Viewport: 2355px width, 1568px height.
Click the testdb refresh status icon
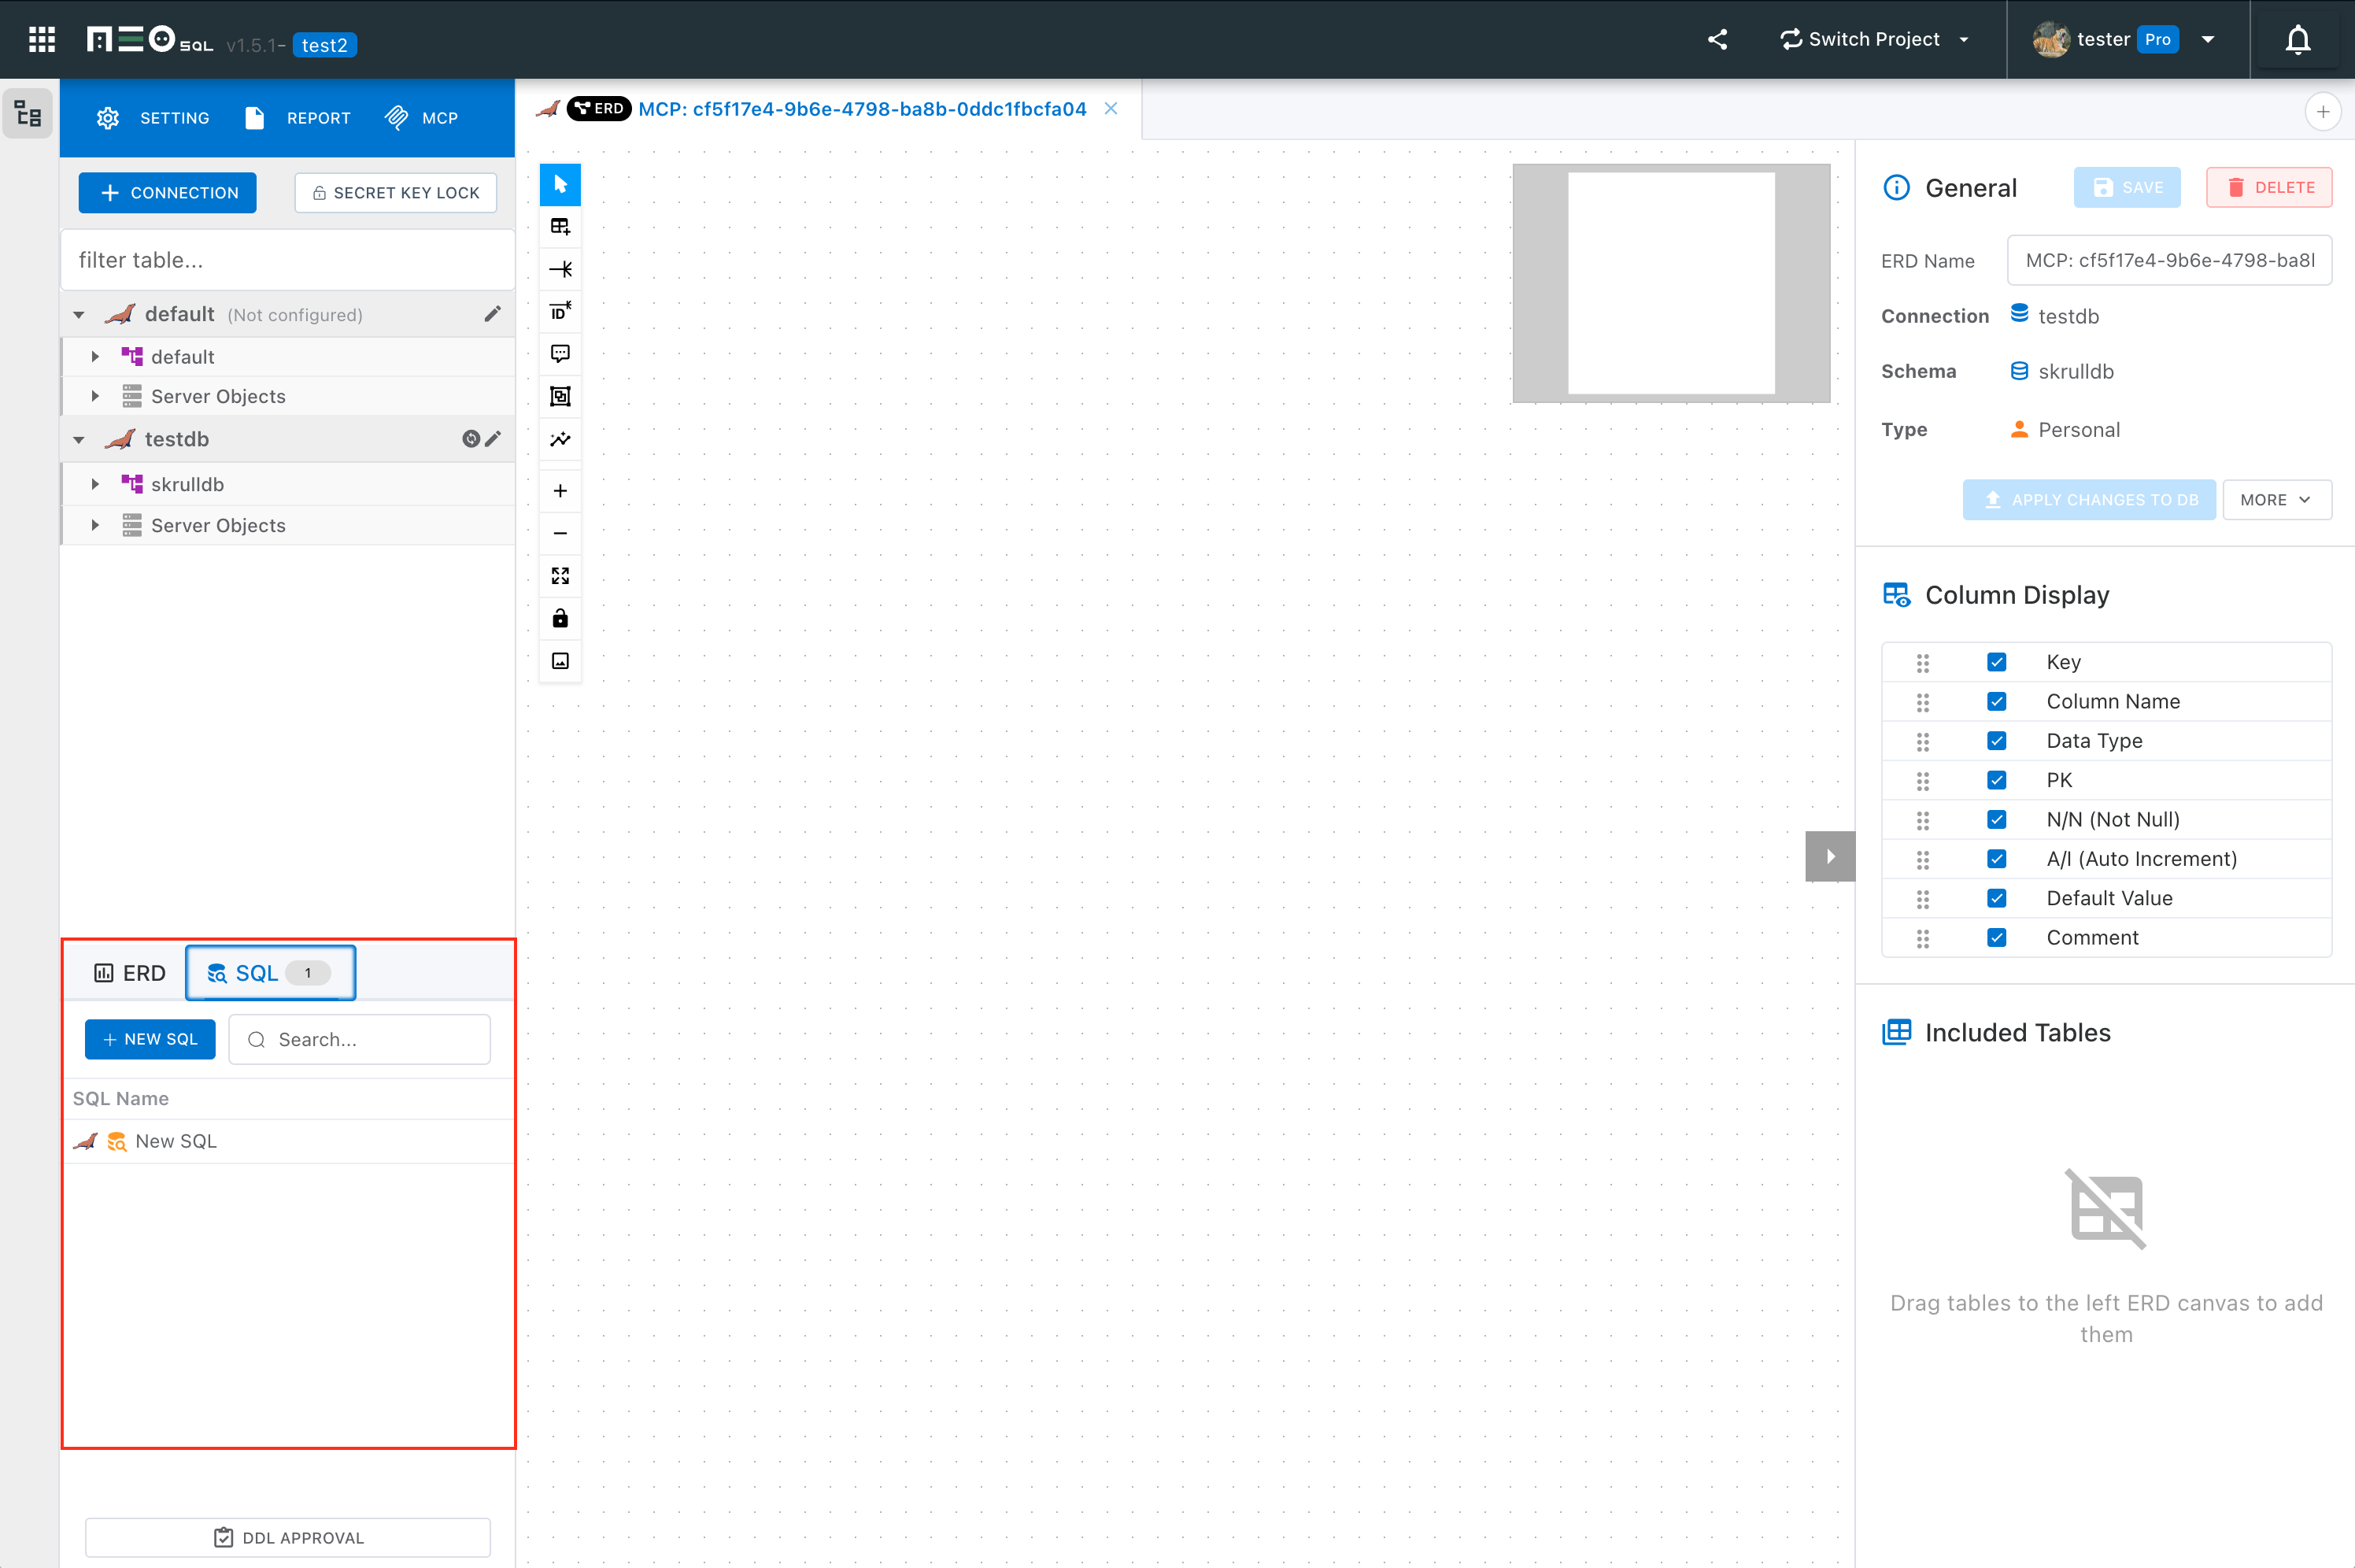pyautogui.click(x=470, y=439)
